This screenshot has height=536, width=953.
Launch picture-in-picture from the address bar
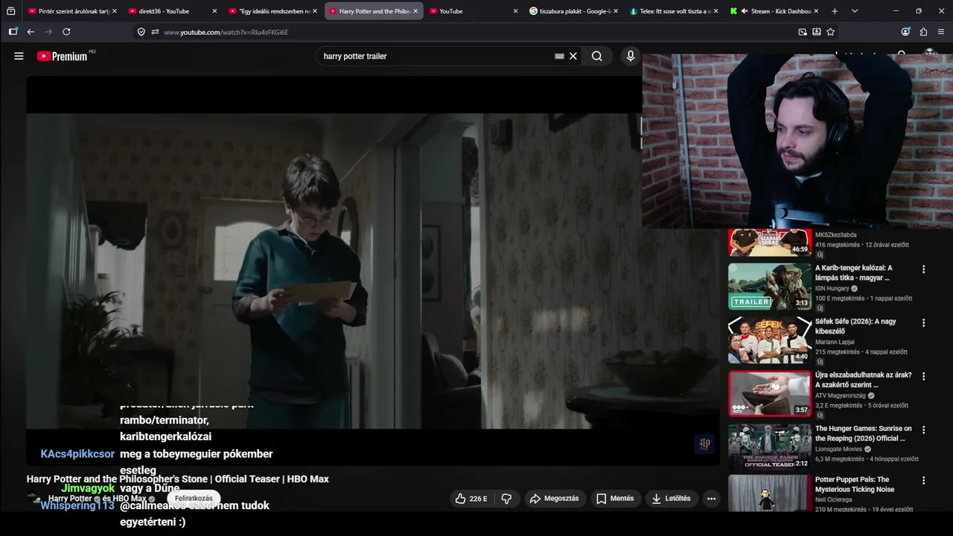coord(803,32)
